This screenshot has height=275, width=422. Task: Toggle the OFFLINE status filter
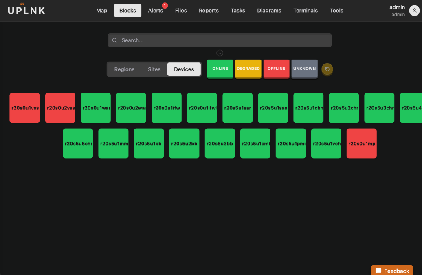click(277, 69)
